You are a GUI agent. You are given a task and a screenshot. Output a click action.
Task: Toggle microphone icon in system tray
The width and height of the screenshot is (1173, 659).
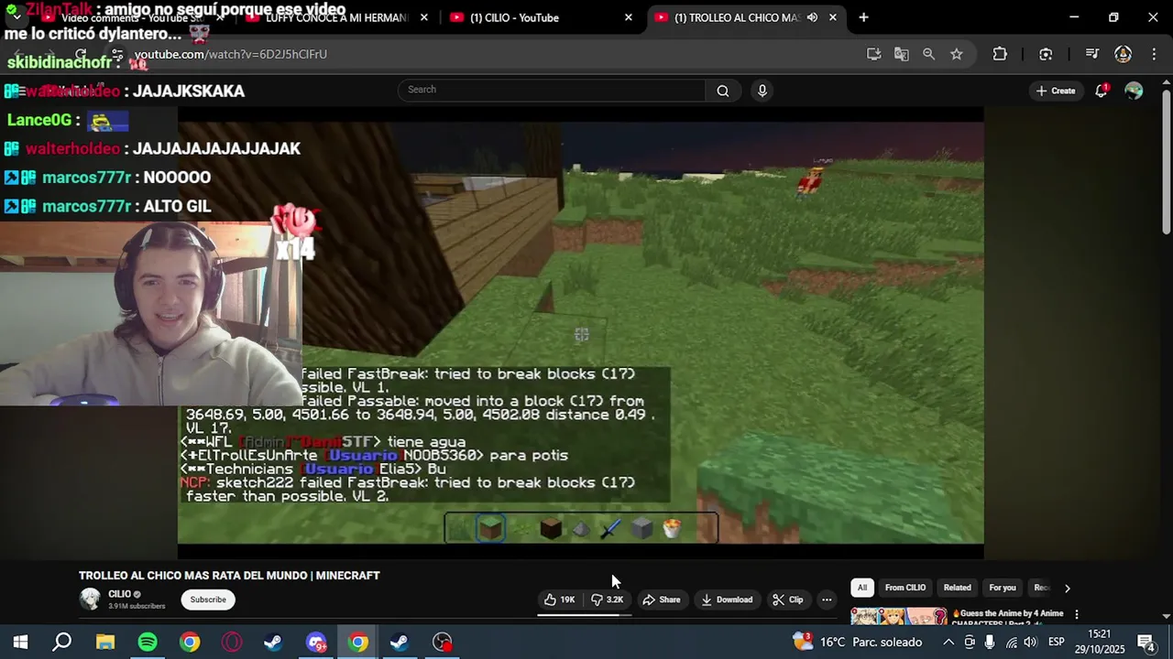[x=990, y=642]
